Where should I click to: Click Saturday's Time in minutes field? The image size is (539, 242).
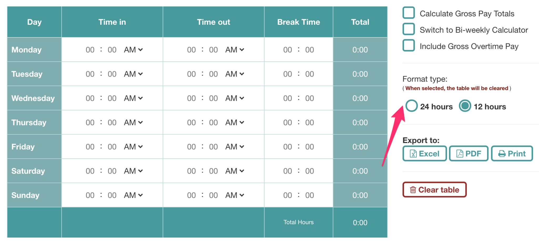pyautogui.click(x=112, y=171)
